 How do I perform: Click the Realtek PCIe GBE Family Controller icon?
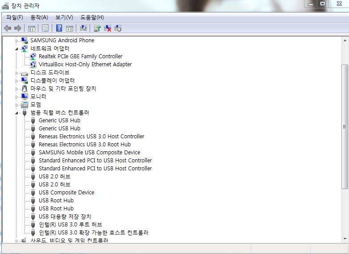(33, 56)
